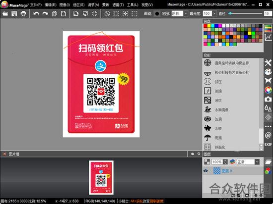The image size is (273, 204).
Task: Toggle visibility eye of 图层 0
Action: click(x=206, y=171)
